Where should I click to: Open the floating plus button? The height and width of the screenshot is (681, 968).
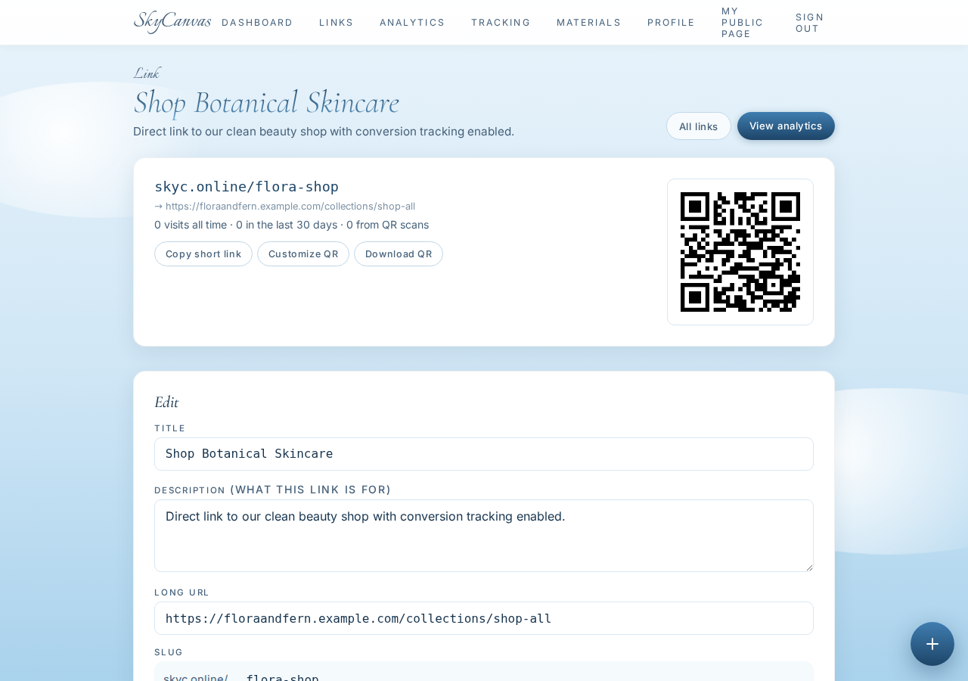[x=932, y=644]
